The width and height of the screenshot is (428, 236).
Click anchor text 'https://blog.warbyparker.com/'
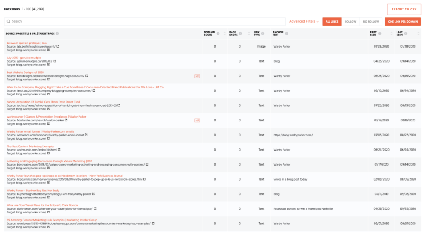(x=293, y=135)
